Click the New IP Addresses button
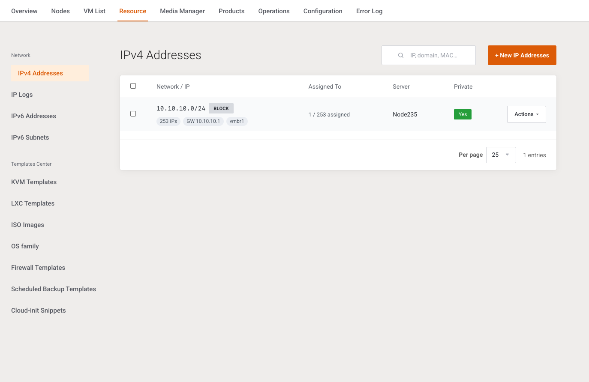 [x=522, y=55]
